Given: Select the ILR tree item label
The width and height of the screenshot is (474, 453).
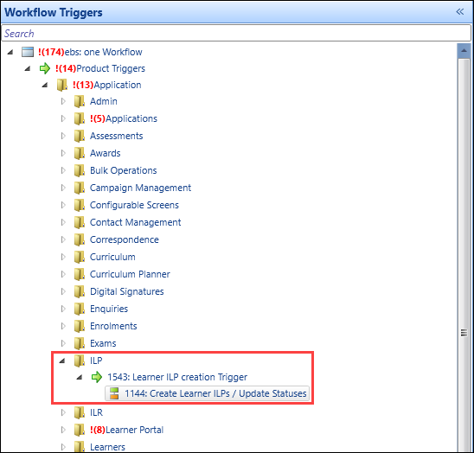Looking at the screenshot, I should (96, 412).
